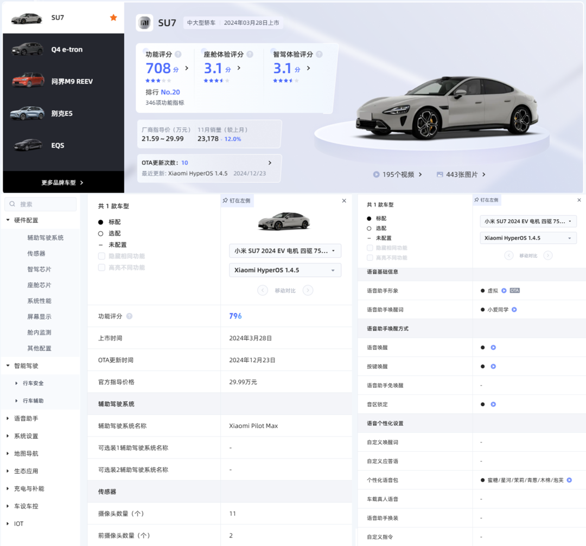Open 传感器 under hardware config
Viewport: 586px width, 546px height.
tap(36, 253)
